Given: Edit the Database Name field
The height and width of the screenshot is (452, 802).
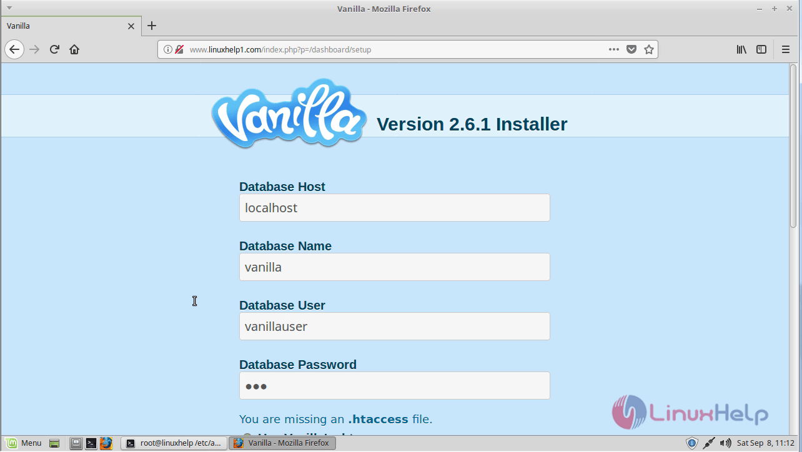Looking at the screenshot, I should 395,267.
